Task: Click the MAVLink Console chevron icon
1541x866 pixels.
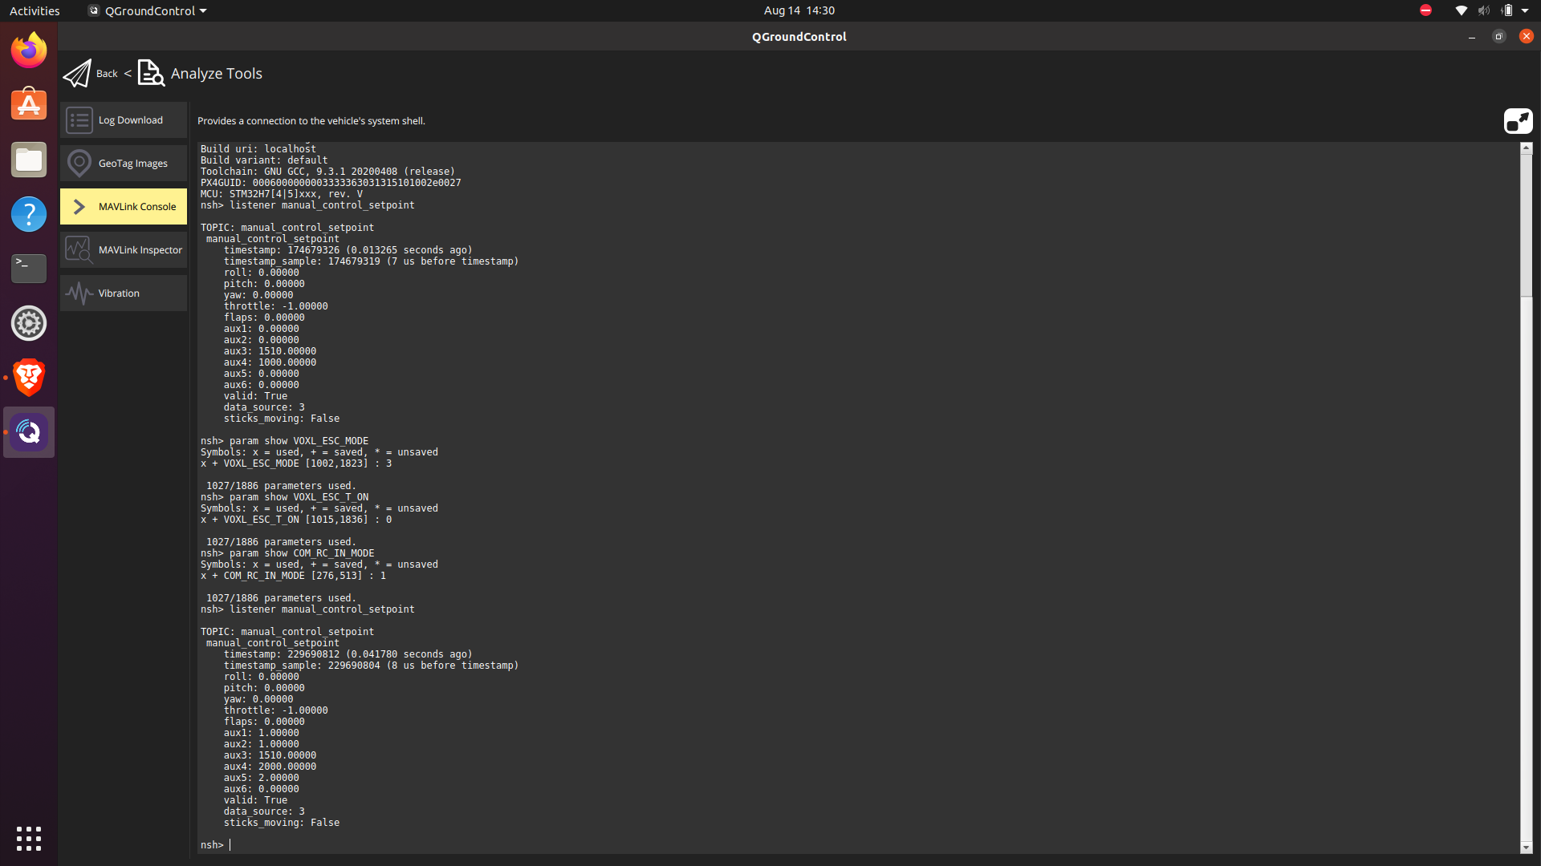Action: (79, 207)
